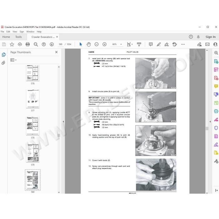This screenshot has height=219, width=219.
Task: Switch to the Home tab
Action: click(6, 37)
